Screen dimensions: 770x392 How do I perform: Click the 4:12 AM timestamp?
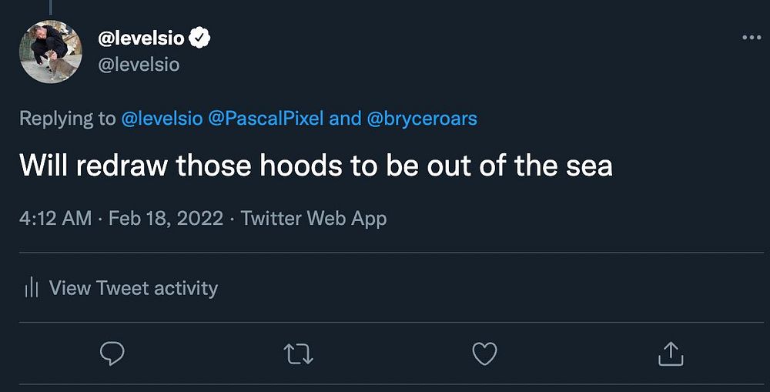pyautogui.click(x=55, y=219)
